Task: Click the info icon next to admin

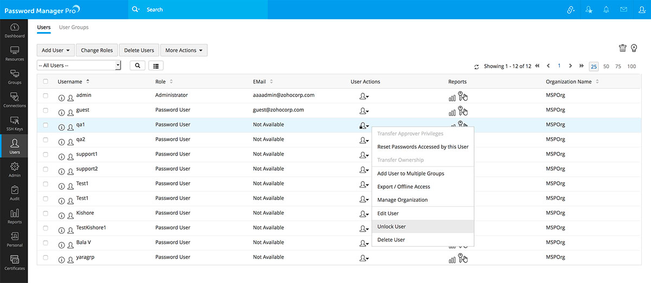Action: (61, 98)
